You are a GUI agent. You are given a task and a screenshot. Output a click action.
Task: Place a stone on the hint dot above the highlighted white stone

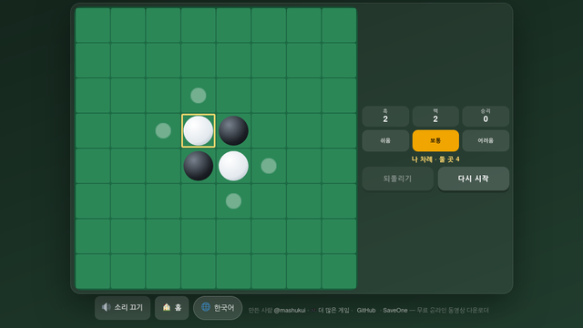pyautogui.click(x=199, y=96)
